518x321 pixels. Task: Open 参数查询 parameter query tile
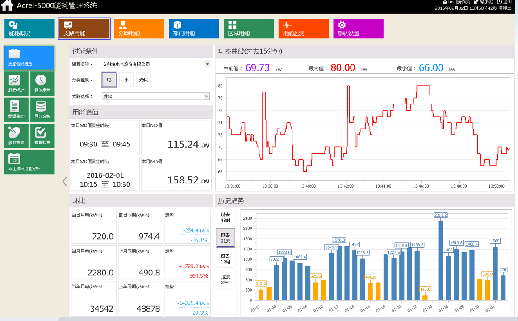[x=16, y=136]
